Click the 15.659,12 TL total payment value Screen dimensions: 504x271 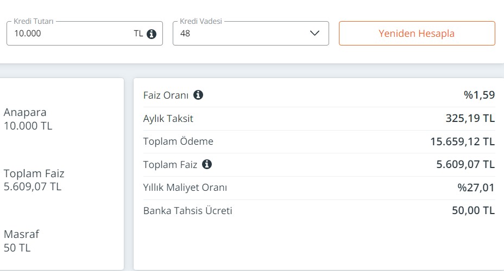[463, 141]
